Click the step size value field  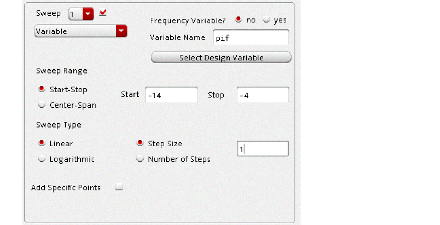tap(262, 149)
